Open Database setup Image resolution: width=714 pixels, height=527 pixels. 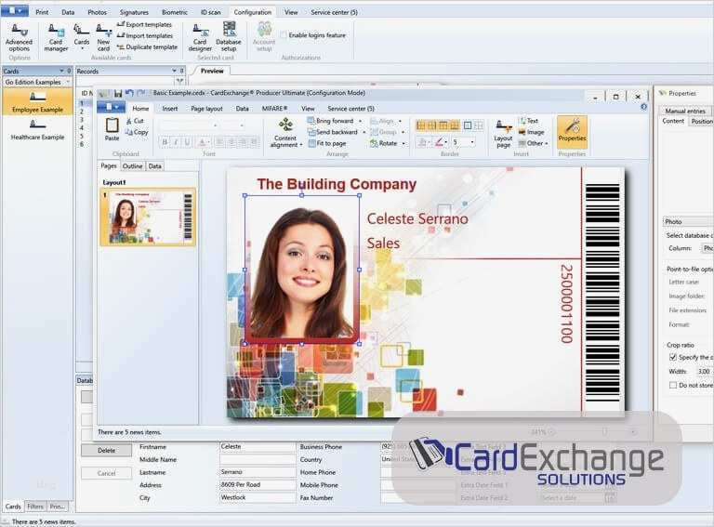(229, 37)
